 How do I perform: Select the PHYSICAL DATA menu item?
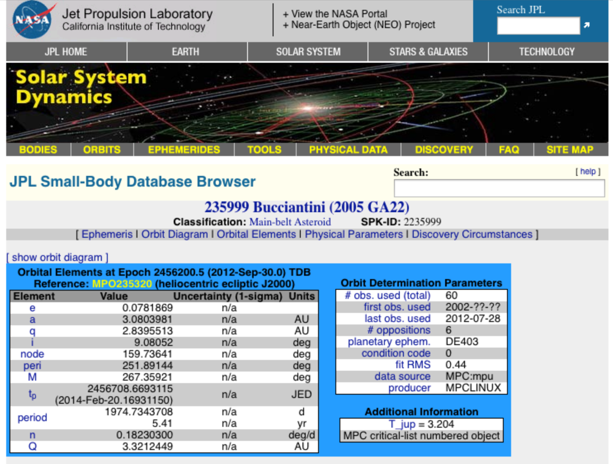[x=348, y=149]
